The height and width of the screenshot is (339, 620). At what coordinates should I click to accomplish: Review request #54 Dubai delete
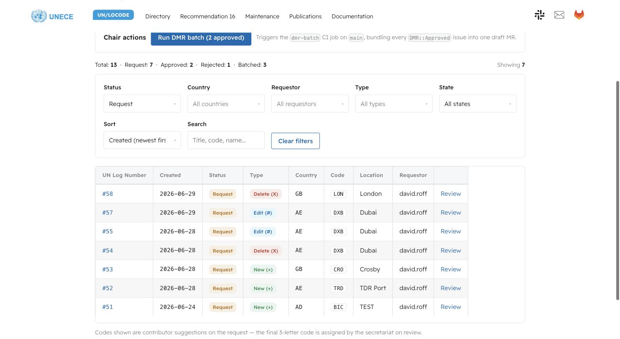coord(450,250)
